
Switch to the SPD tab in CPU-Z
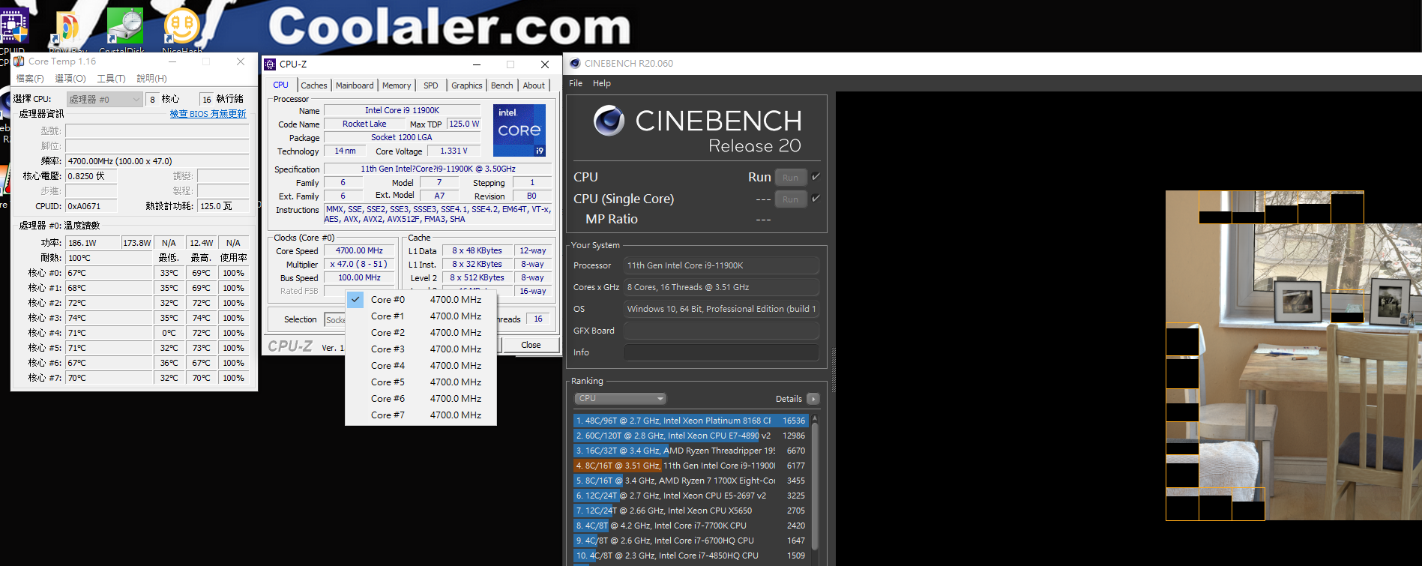pos(431,85)
